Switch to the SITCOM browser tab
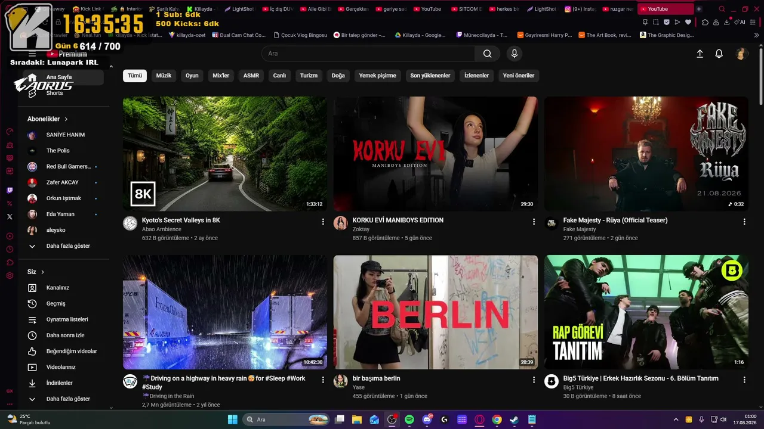The height and width of the screenshot is (429, 764). point(466,9)
